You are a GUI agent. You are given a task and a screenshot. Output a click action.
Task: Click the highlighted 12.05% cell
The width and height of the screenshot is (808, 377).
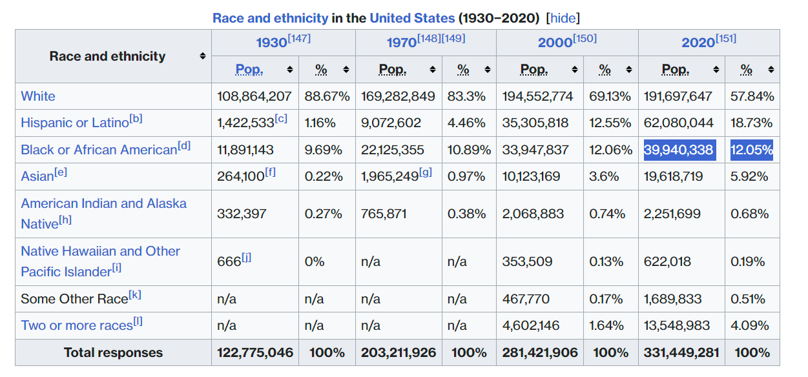click(x=752, y=150)
